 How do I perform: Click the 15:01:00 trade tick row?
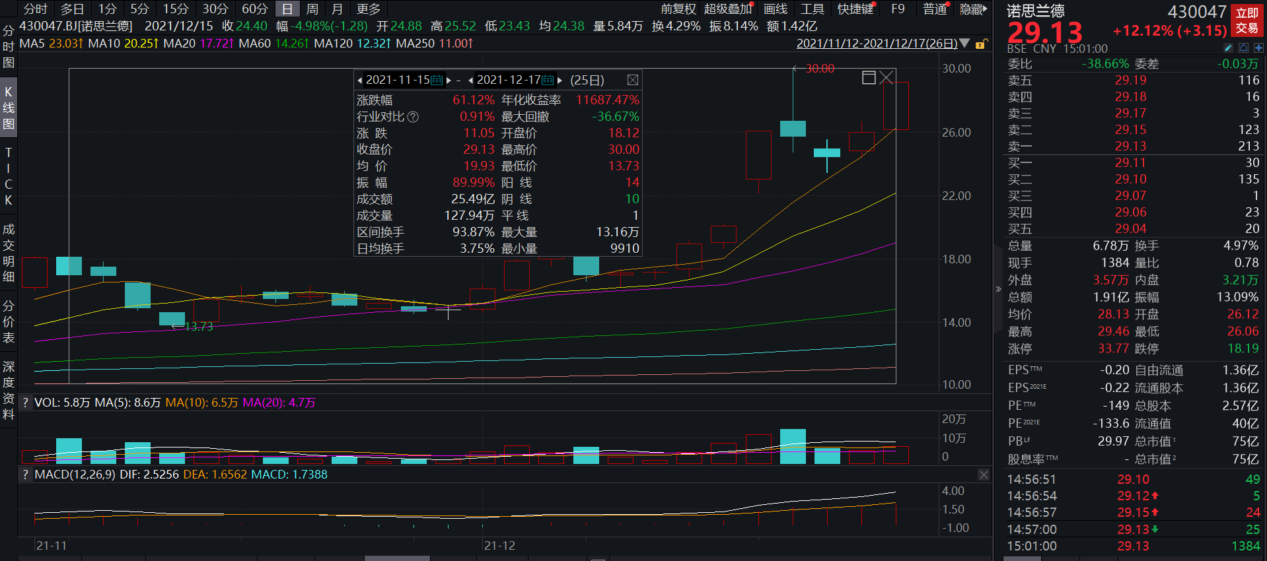[1133, 546]
